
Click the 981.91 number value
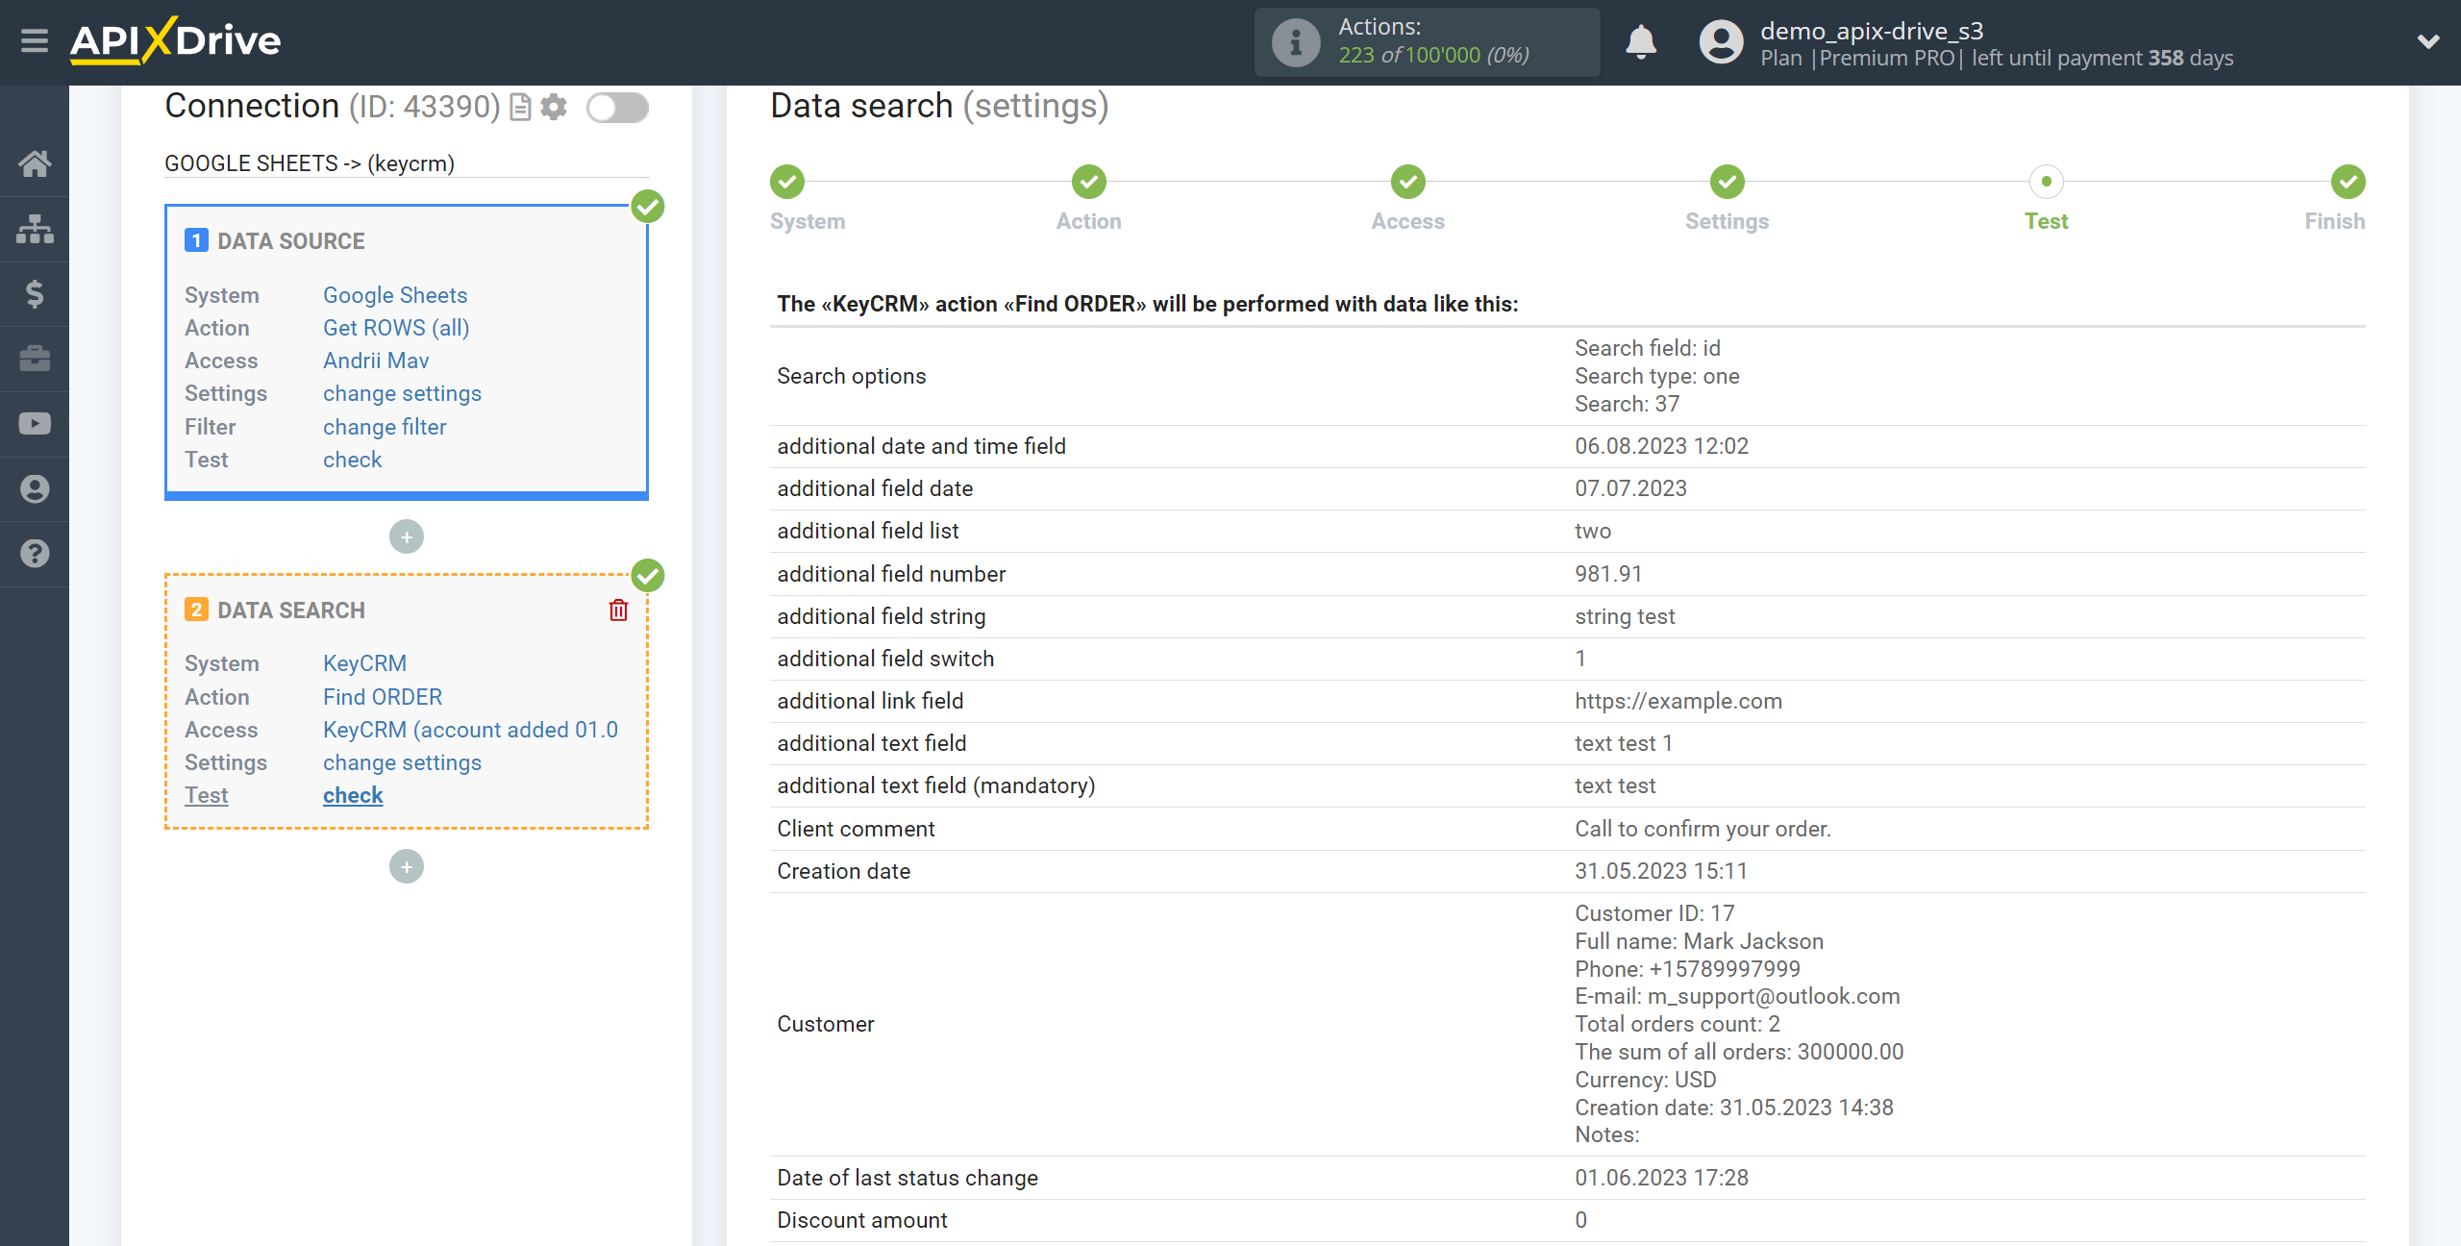(x=1608, y=574)
